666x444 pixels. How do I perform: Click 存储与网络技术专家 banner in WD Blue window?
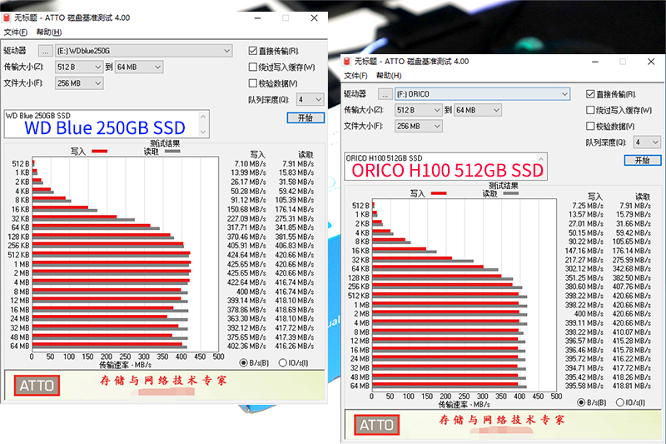(163, 380)
